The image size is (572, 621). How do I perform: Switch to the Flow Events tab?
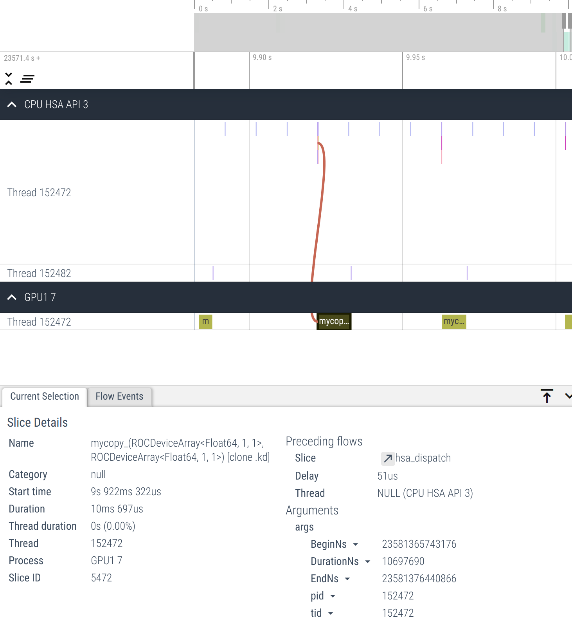tap(119, 396)
